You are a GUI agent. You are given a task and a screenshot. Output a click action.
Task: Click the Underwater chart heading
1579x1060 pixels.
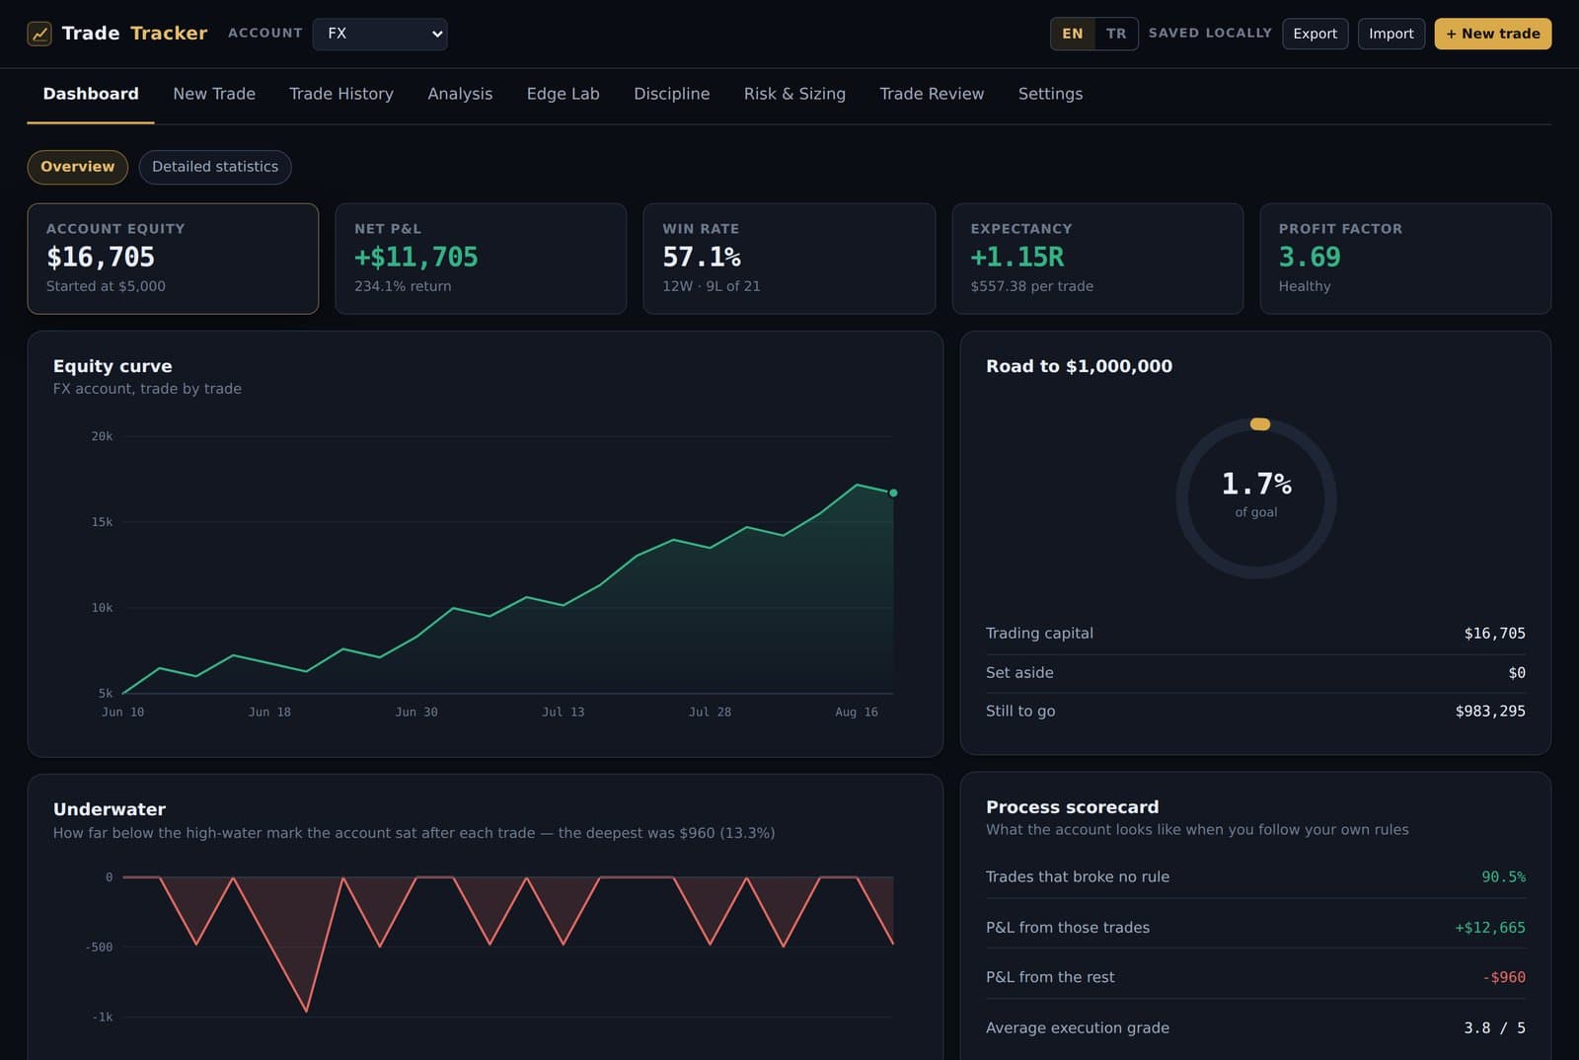coord(110,809)
